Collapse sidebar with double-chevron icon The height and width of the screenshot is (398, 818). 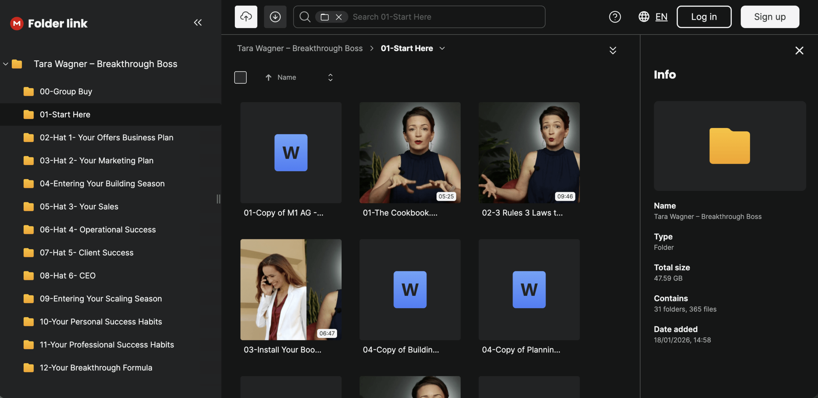(197, 22)
